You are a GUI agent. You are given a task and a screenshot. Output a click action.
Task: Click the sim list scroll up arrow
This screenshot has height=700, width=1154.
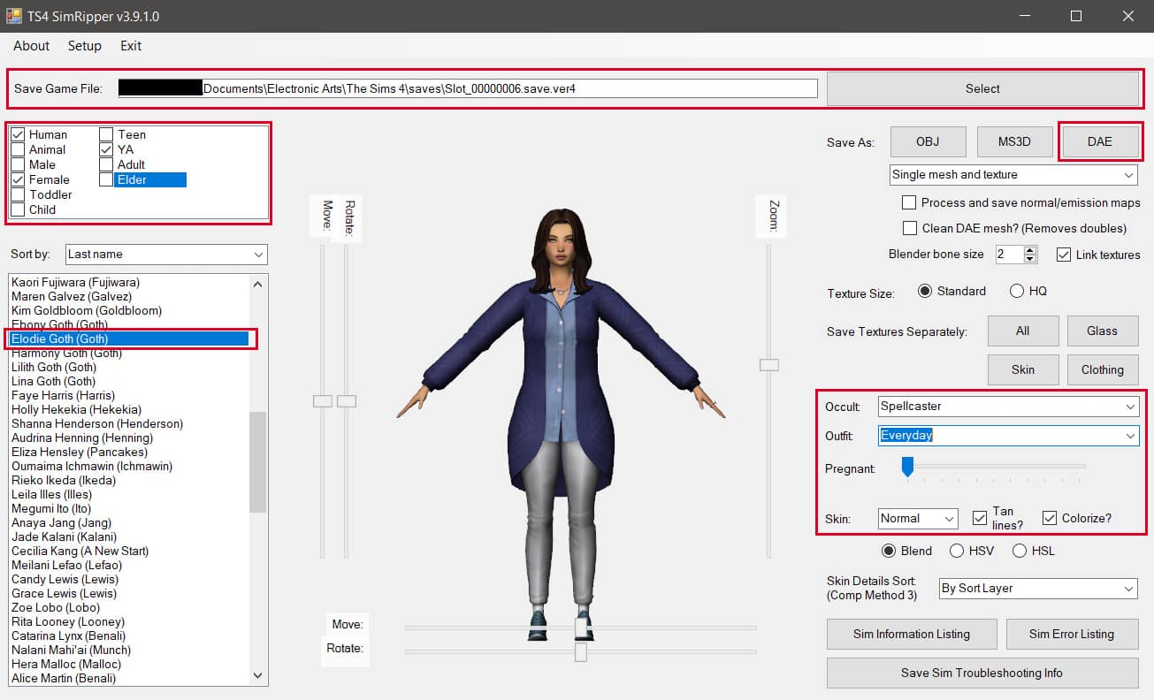pos(258,284)
